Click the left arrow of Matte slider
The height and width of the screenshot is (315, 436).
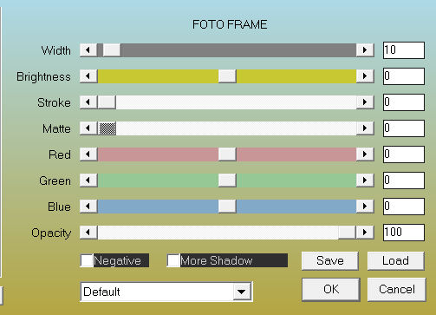pyautogui.click(x=88, y=128)
